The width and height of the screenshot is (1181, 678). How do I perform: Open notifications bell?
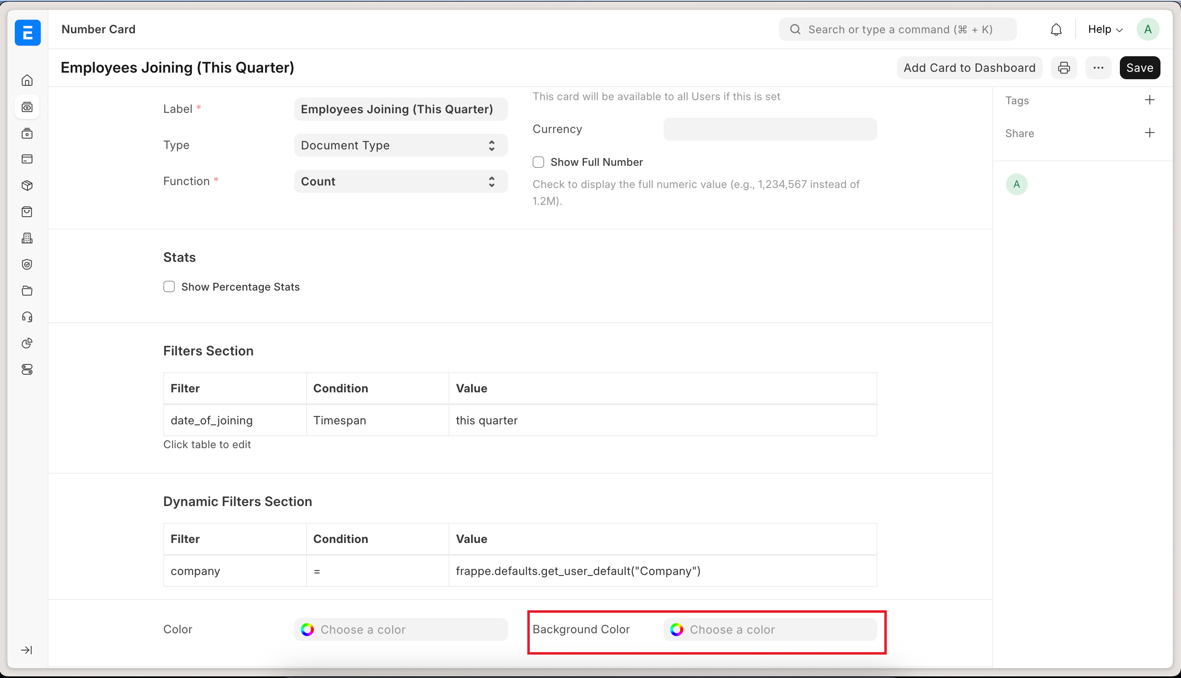1056,29
